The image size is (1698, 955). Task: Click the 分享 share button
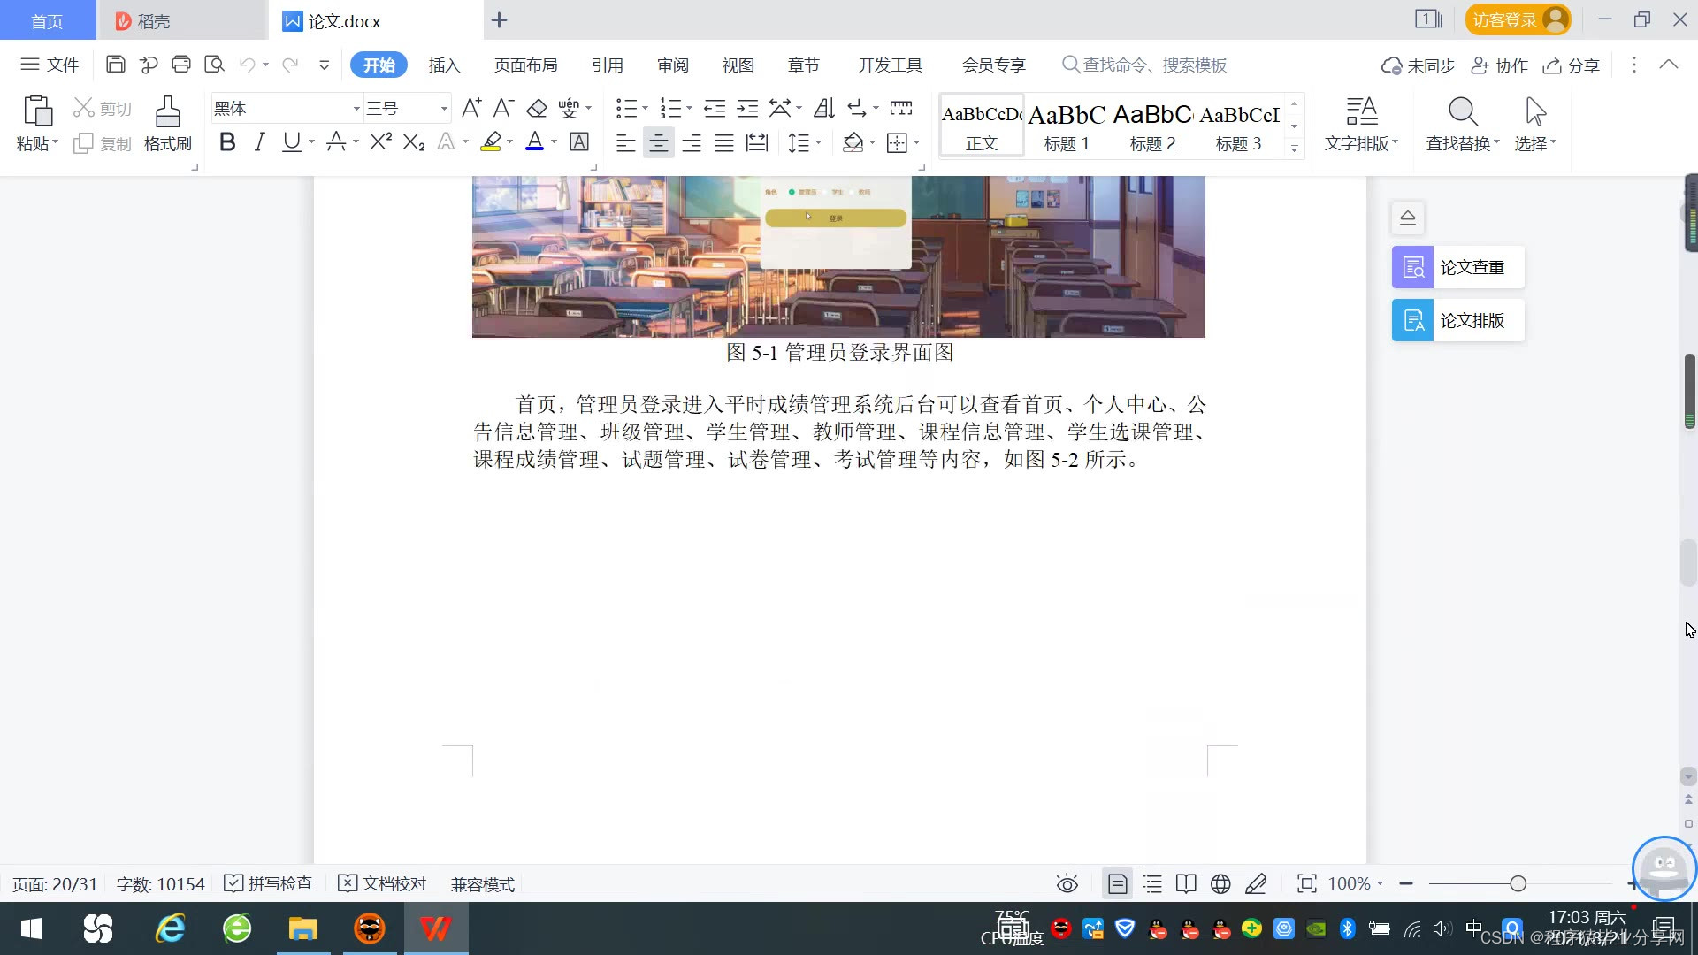pos(1572,65)
